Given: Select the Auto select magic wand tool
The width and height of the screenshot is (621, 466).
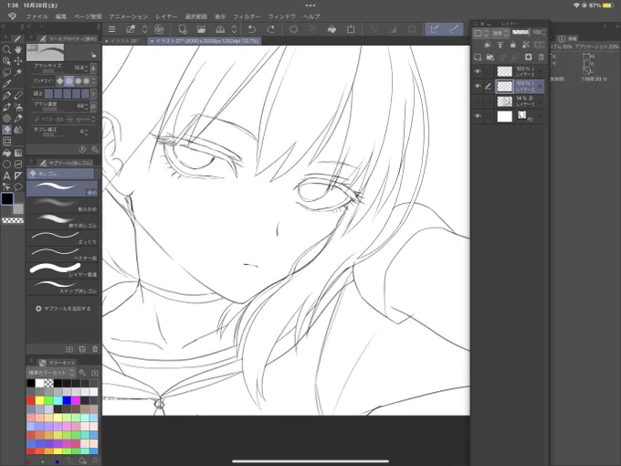Looking at the screenshot, I should click(x=18, y=72).
